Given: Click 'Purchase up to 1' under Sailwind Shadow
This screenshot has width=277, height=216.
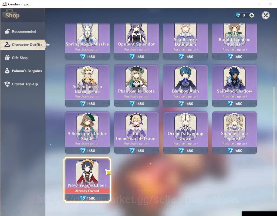Looking at the screenshot, I should tap(235, 97).
